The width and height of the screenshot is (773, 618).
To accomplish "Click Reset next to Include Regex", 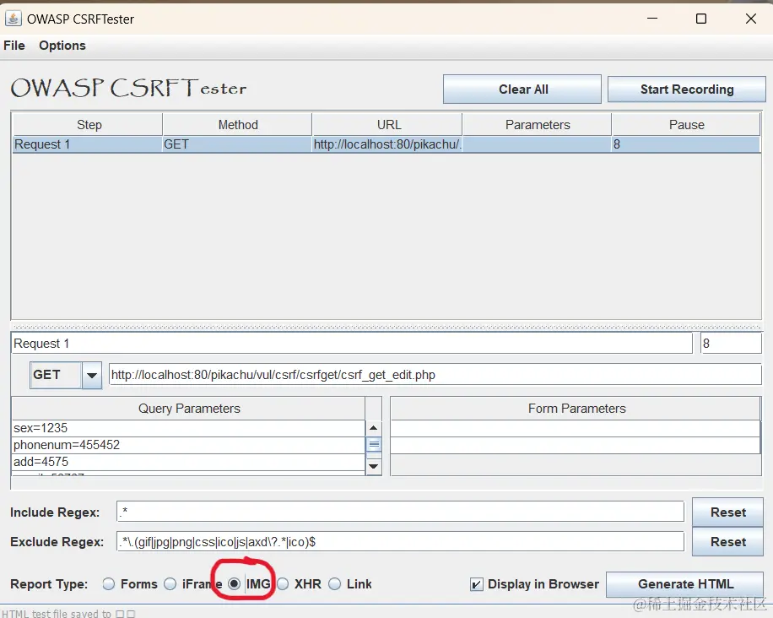I will click(x=727, y=512).
